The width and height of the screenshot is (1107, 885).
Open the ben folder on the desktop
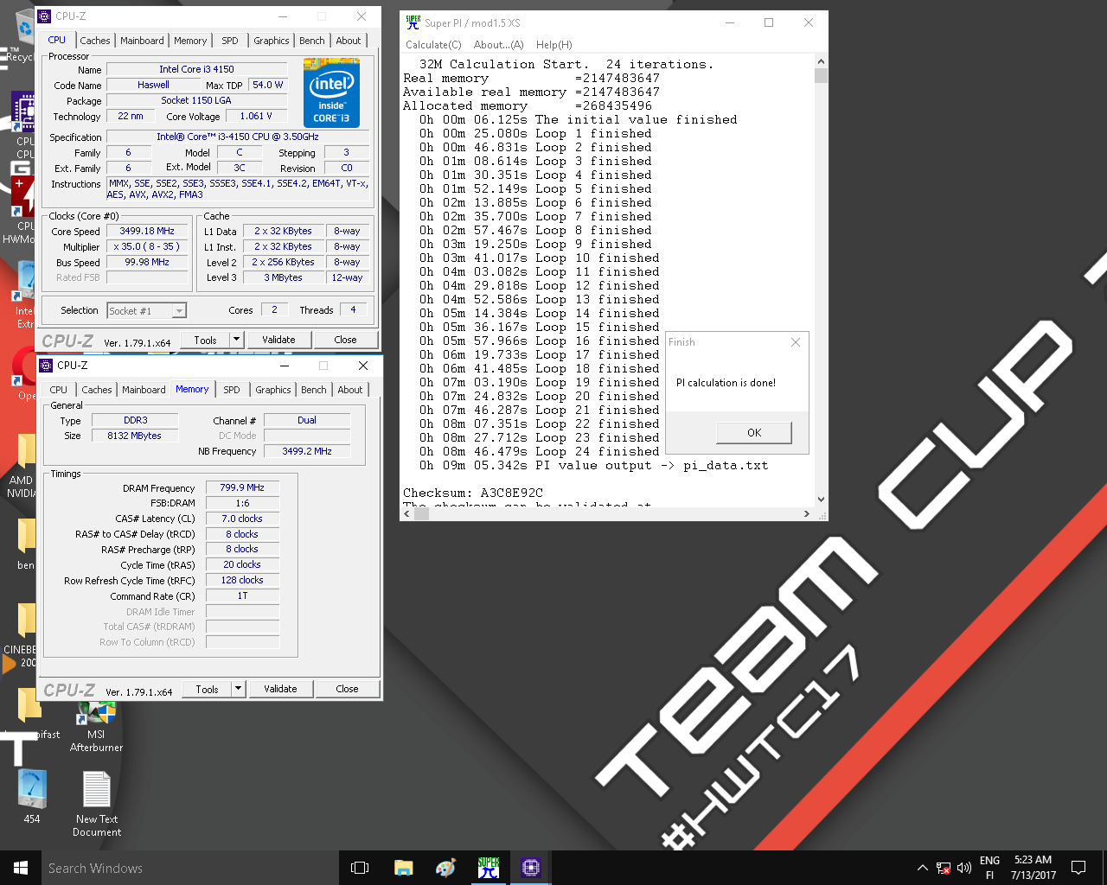[26, 544]
